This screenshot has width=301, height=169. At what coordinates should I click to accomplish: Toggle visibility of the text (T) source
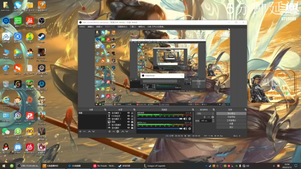(128, 116)
